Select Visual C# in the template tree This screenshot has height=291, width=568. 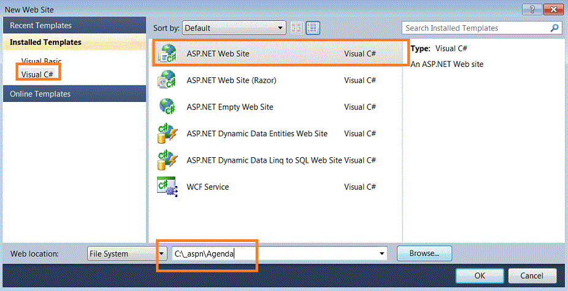[37, 74]
